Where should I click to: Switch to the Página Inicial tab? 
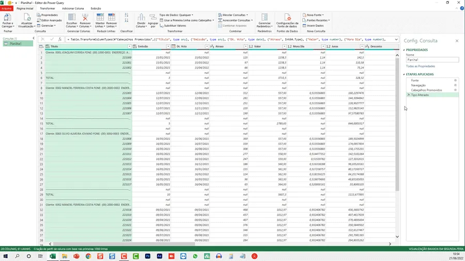click(25, 8)
